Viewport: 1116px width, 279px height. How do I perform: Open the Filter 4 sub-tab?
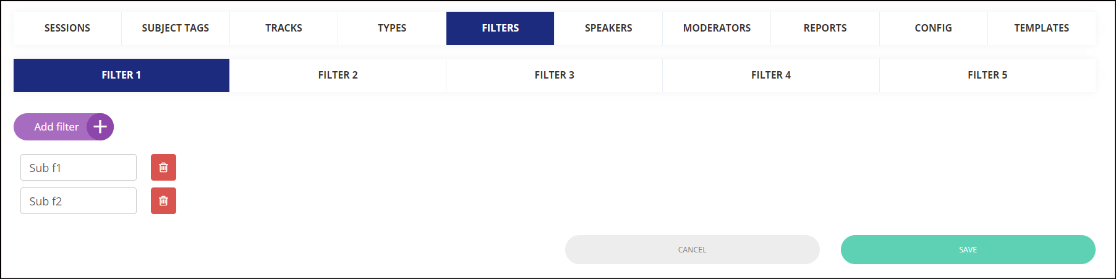click(771, 75)
